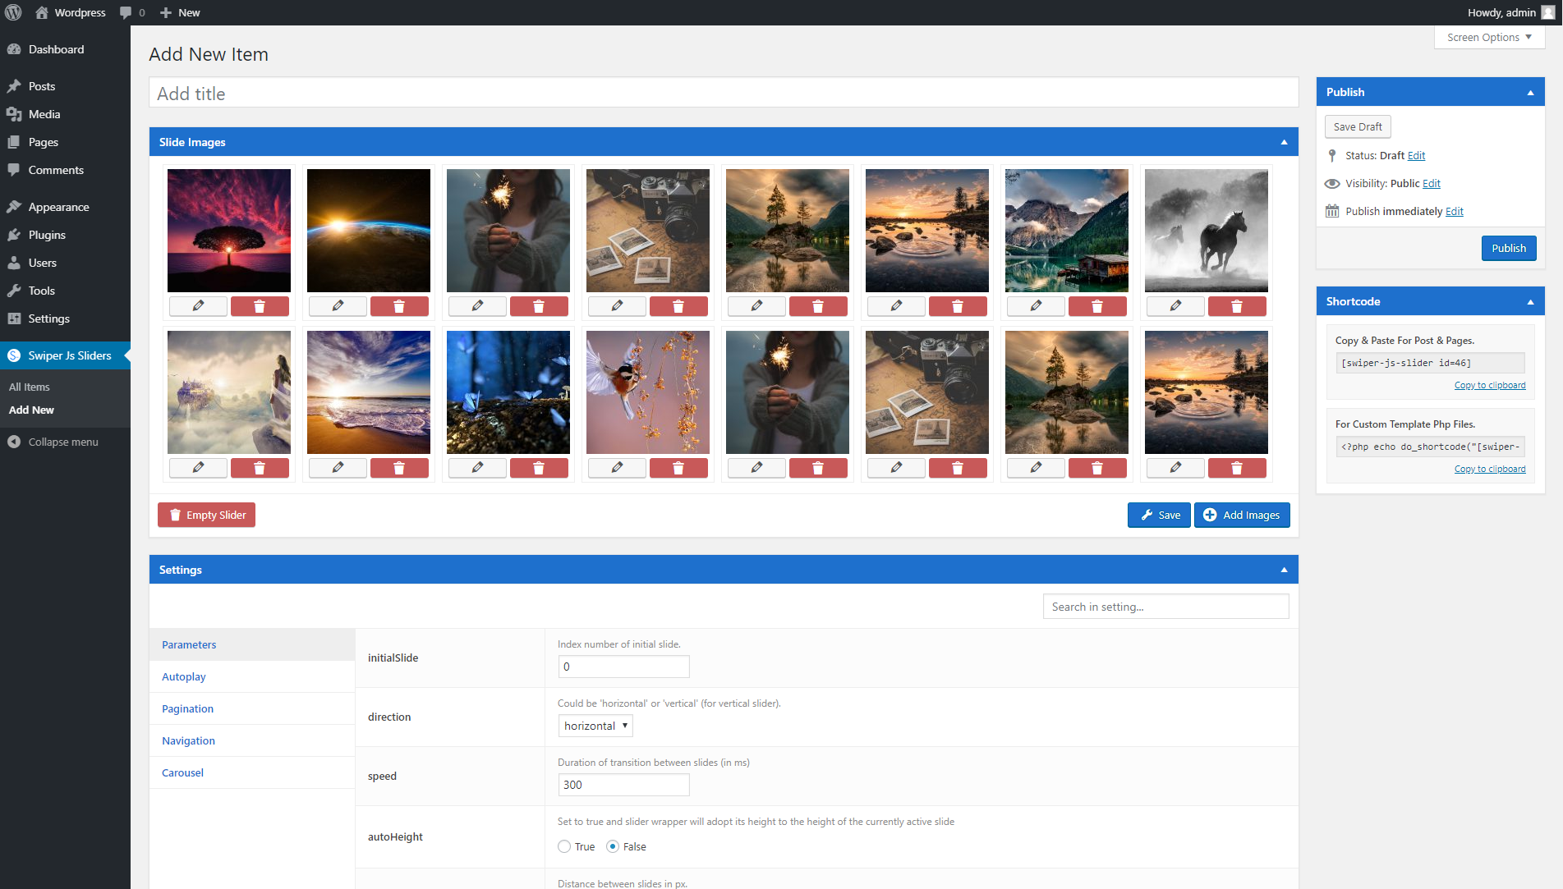Image resolution: width=1563 pixels, height=889 pixels.
Task: Edit the hummingbird slide with the pencil icon
Action: click(x=617, y=468)
